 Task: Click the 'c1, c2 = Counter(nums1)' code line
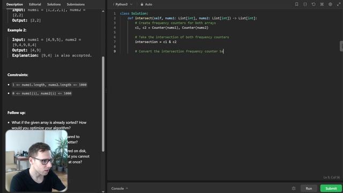(x=171, y=27)
